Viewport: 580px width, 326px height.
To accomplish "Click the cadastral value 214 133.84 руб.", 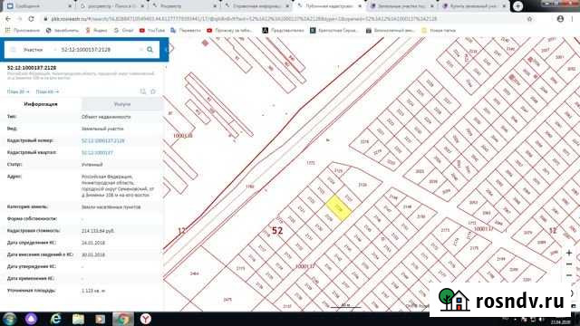I will [98, 231].
